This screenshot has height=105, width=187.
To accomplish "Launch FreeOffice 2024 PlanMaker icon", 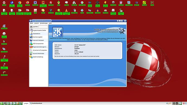I will (x=20, y=12).
